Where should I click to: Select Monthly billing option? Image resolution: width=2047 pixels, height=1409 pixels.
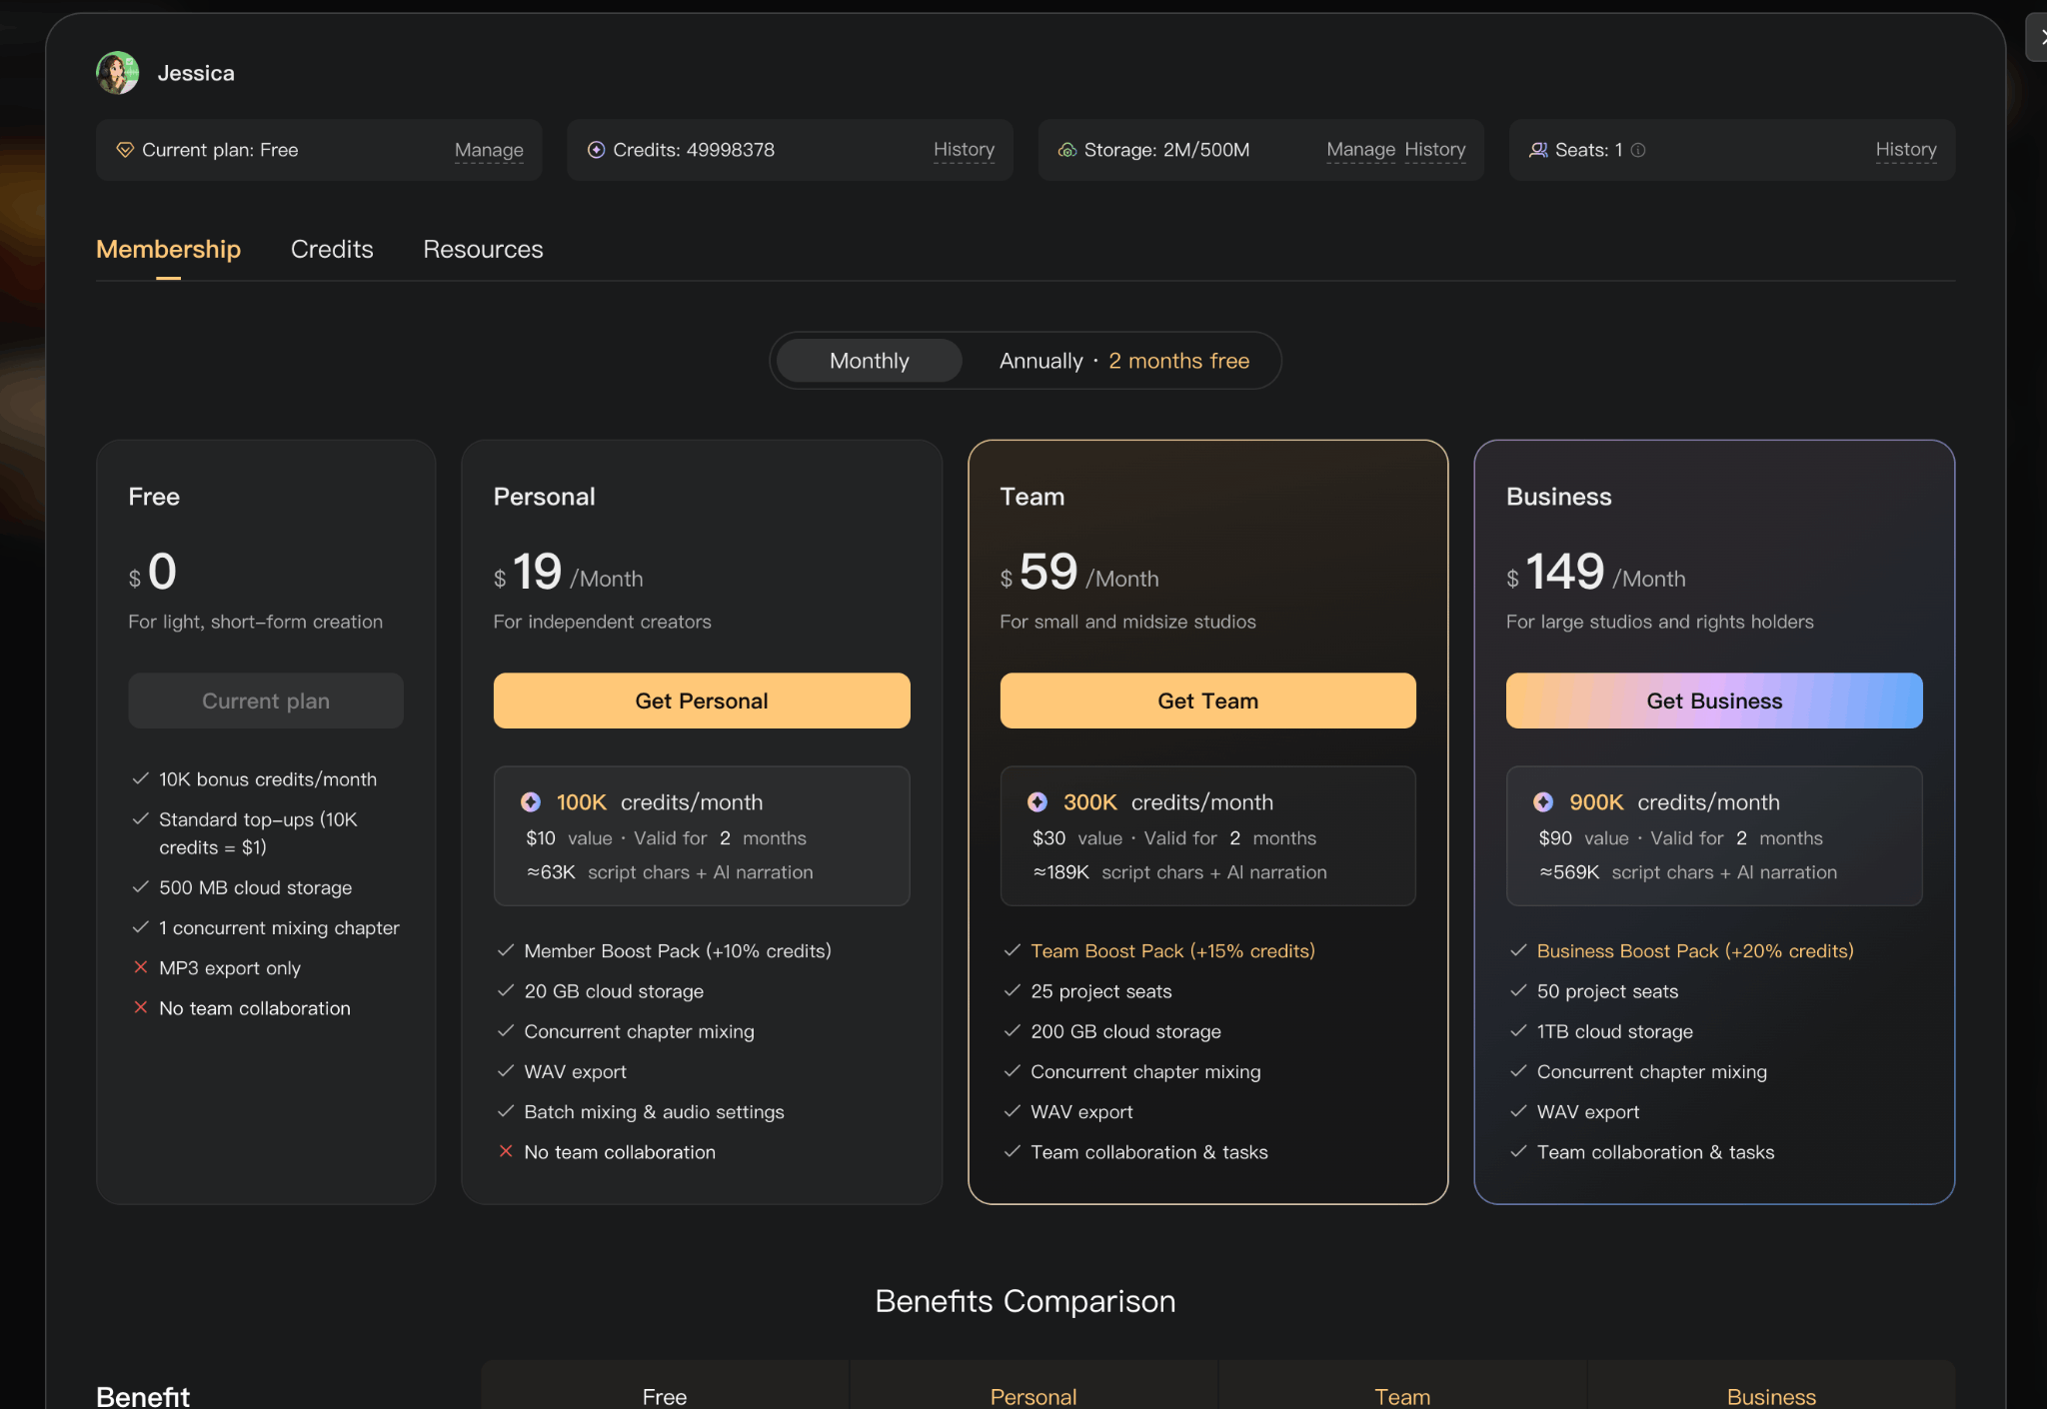coord(870,361)
